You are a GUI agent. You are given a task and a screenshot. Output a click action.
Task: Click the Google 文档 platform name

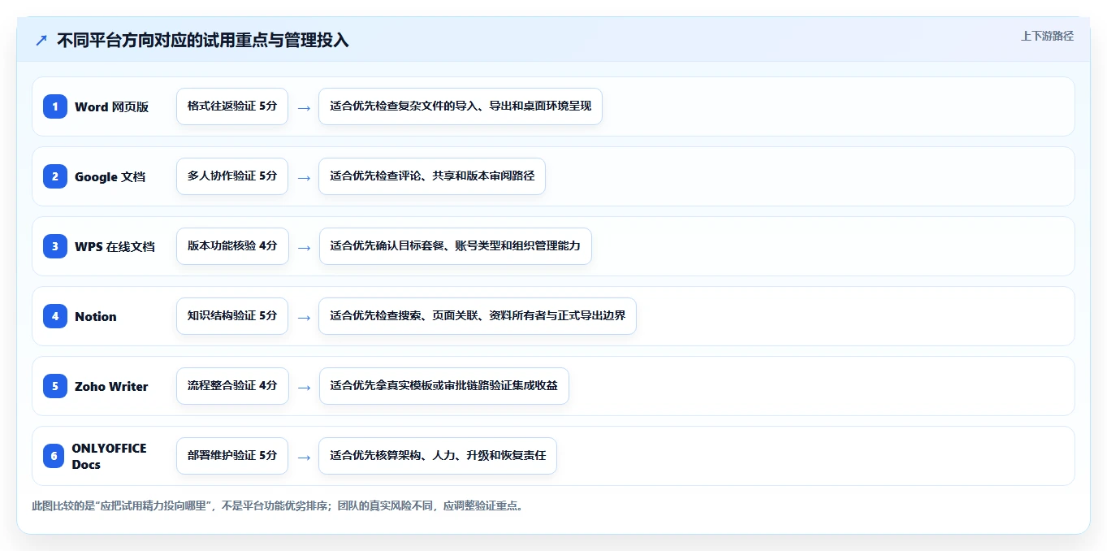click(110, 176)
